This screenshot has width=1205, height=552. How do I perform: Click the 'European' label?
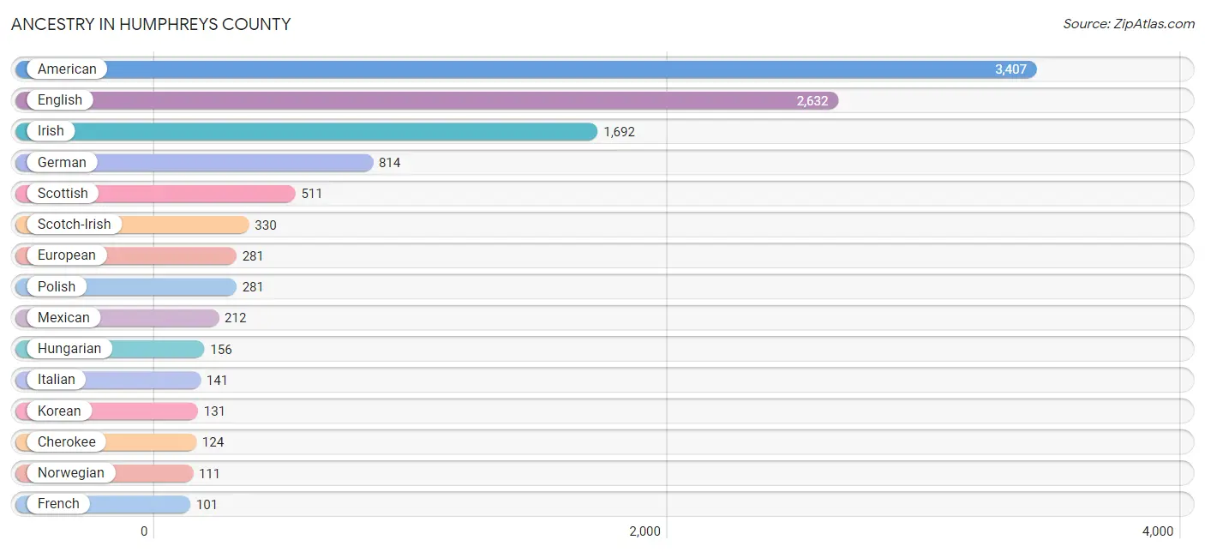pyautogui.click(x=67, y=255)
